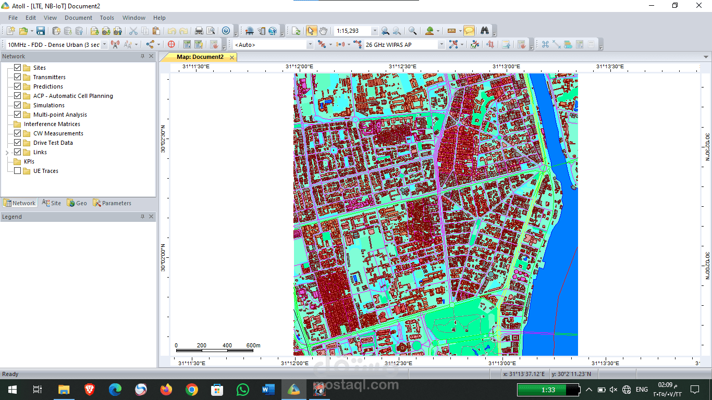Close the Network panel
The image size is (712, 400).
[x=151, y=56]
